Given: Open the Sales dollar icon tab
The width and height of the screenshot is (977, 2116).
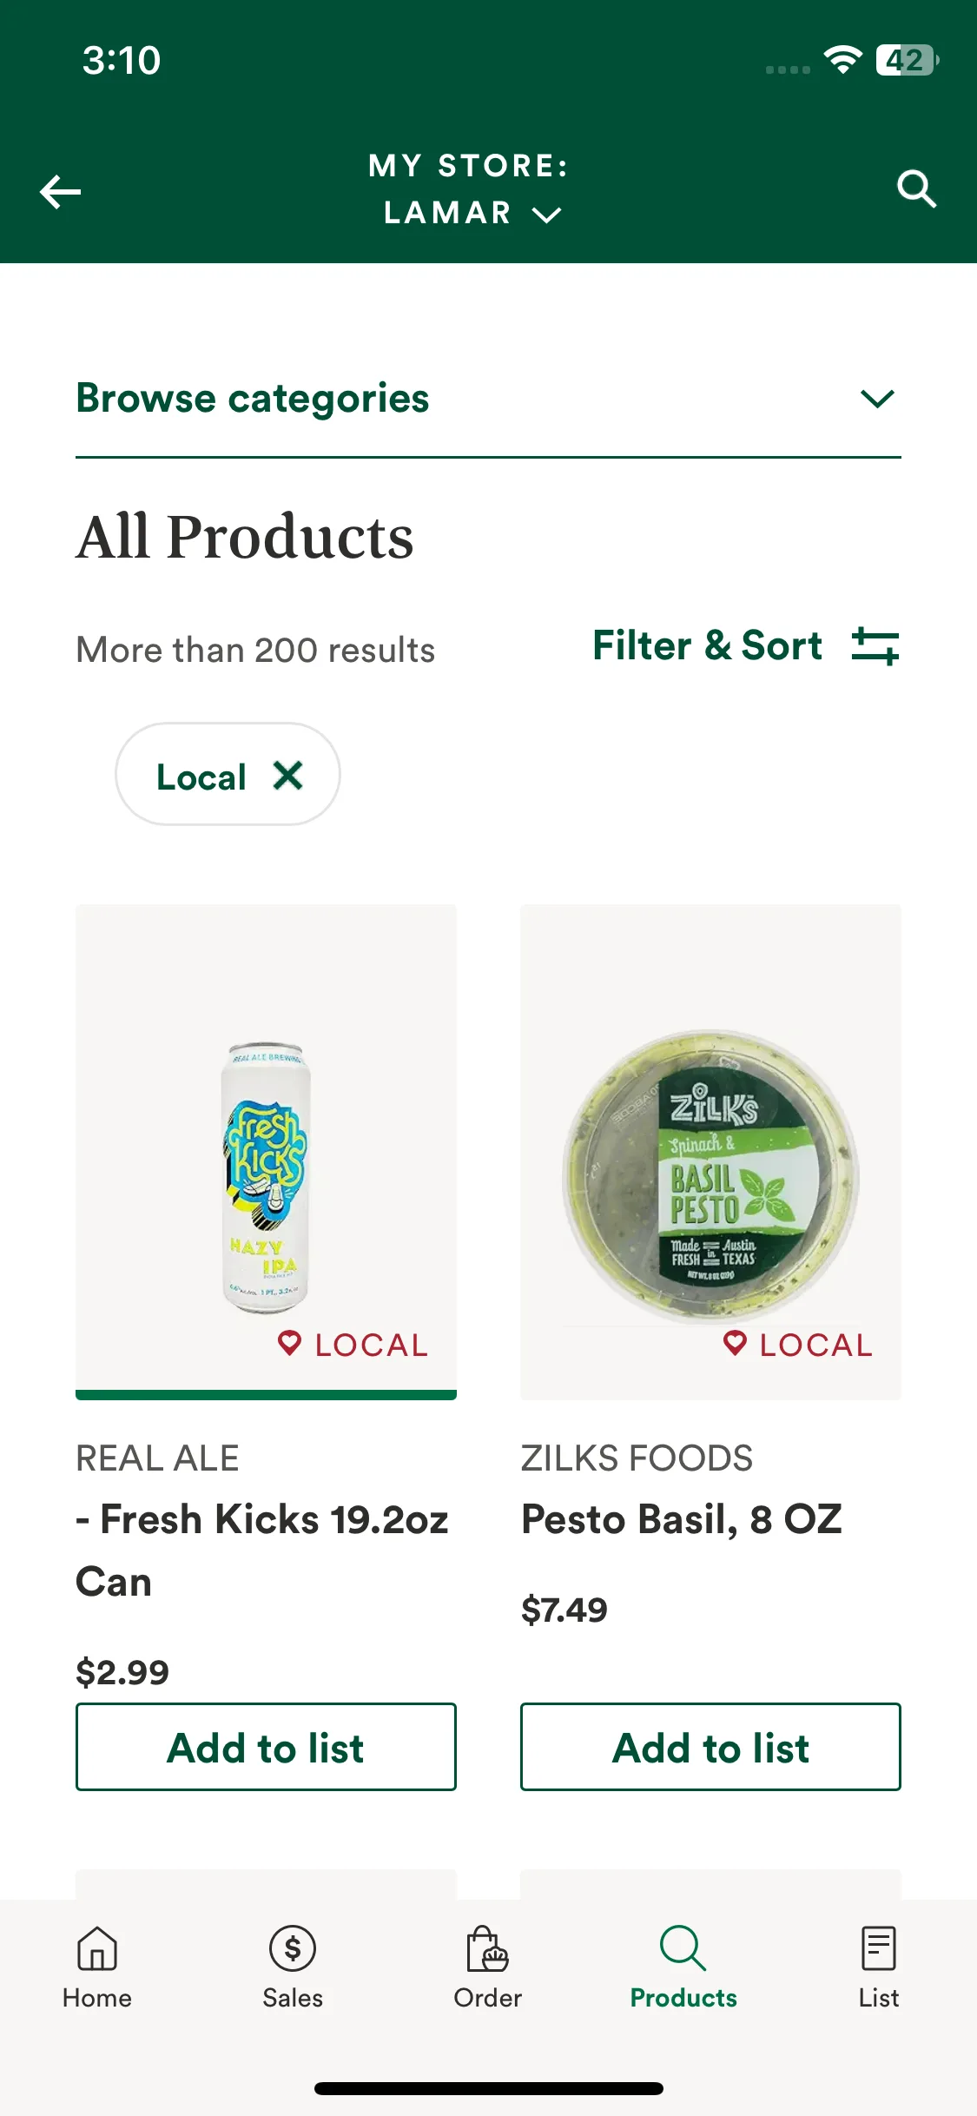Looking at the screenshot, I should click(293, 1948).
